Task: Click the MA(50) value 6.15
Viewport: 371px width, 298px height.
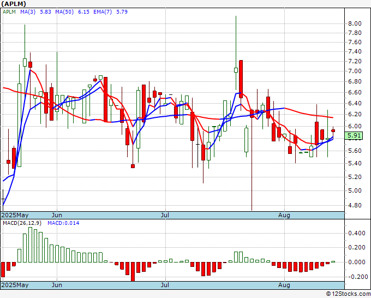Action: [x=83, y=12]
